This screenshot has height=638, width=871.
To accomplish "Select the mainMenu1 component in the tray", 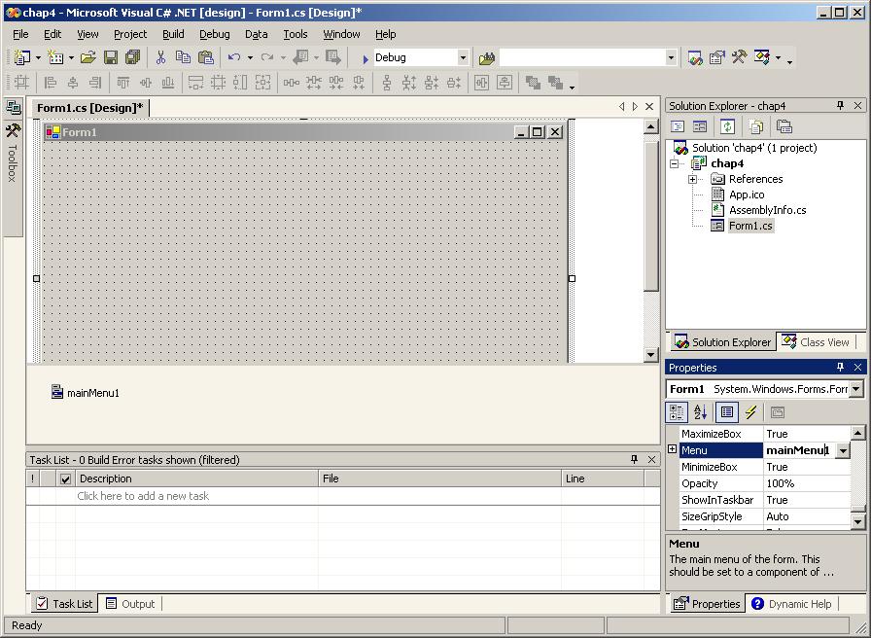I will [85, 392].
